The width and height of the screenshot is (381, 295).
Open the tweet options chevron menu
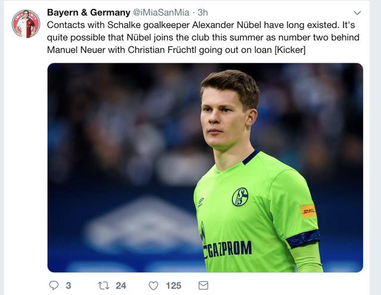tap(357, 12)
